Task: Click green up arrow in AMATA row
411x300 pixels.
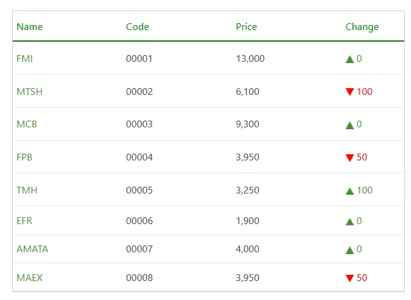Action: tap(350, 250)
